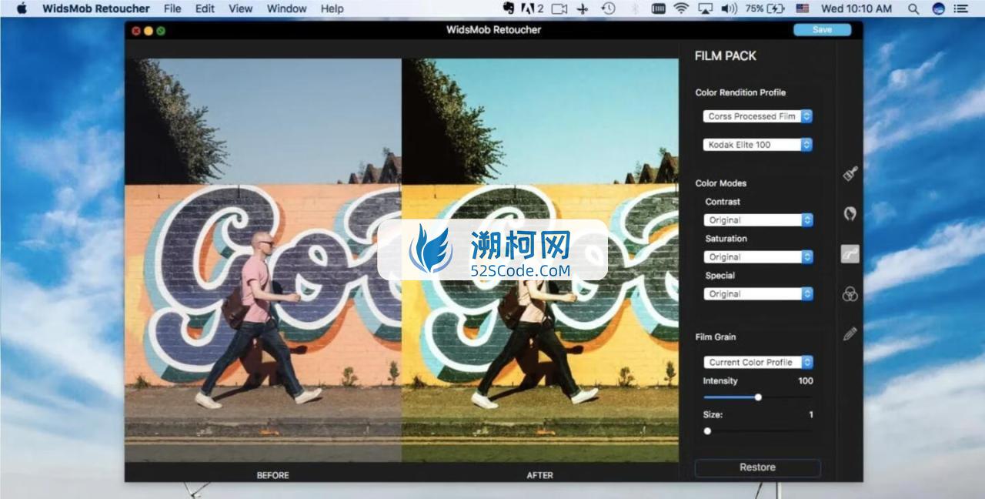
Task: Click the Save button
Action: [822, 29]
